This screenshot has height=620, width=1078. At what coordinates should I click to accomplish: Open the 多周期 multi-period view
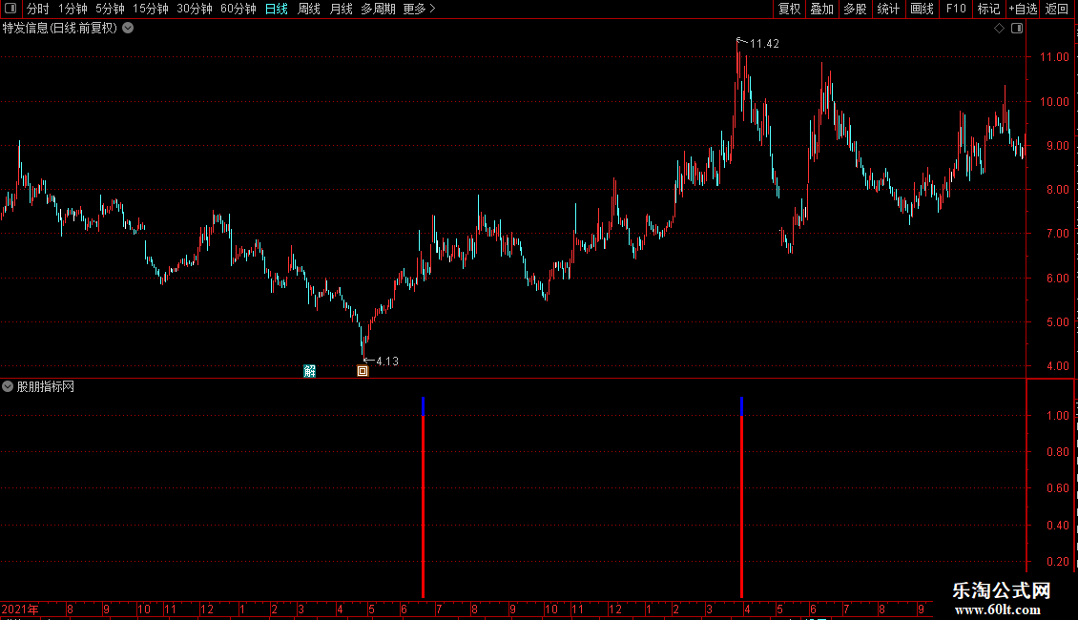[x=378, y=9]
